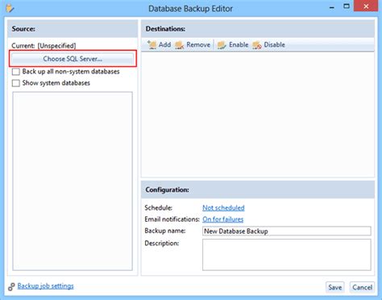Open the Backup job settings link
Image resolution: width=382 pixels, height=300 pixels.
click(x=45, y=286)
